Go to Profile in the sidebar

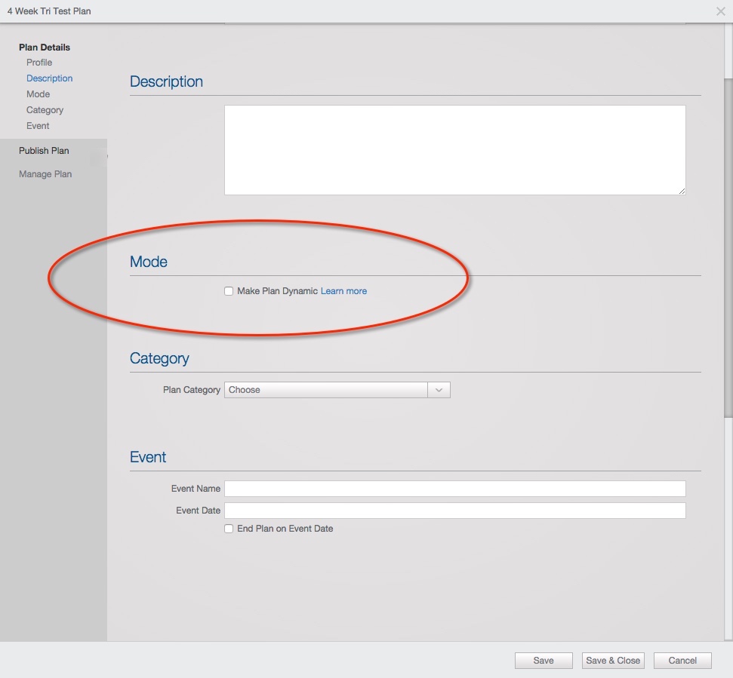39,63
